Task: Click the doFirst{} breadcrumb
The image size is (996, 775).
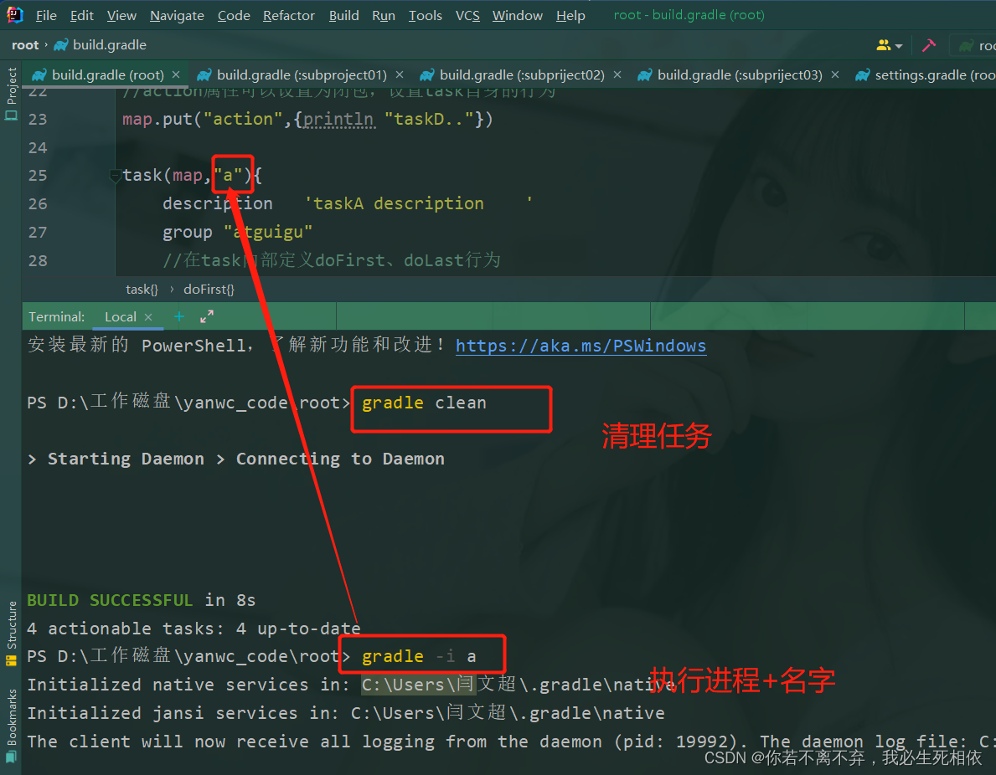Action: pos(208,289)
